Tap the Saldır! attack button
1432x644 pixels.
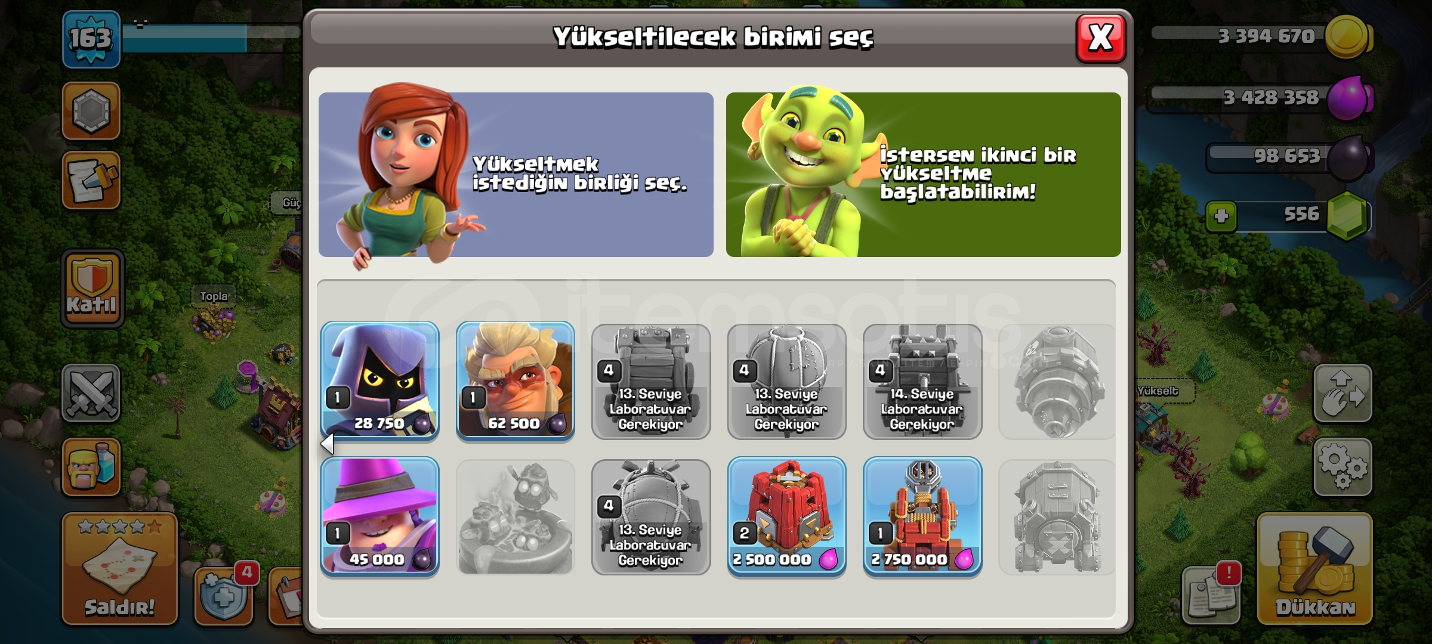[119, 568]
